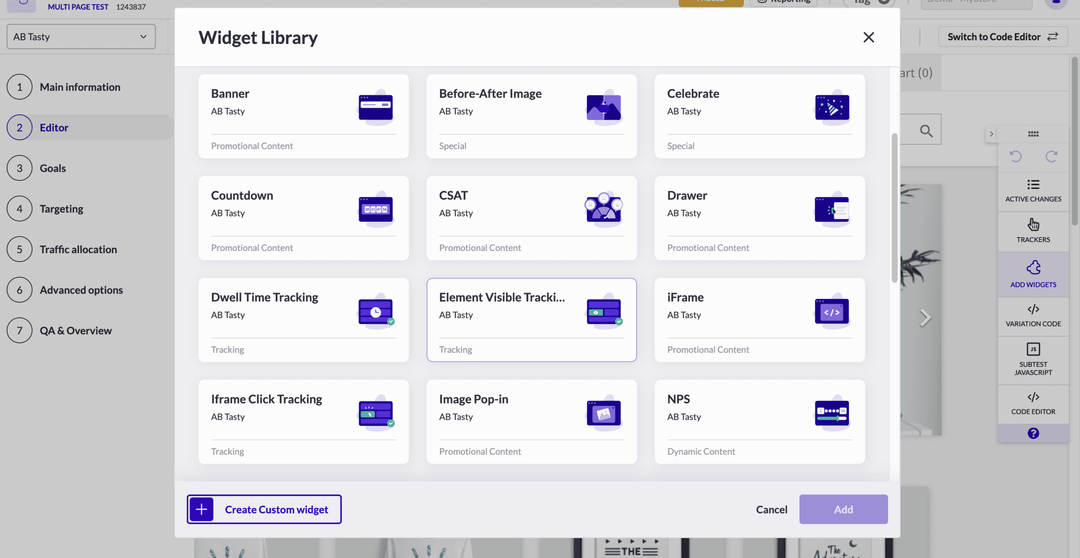Click the undo arrow icon

[x=1015, y=156]
